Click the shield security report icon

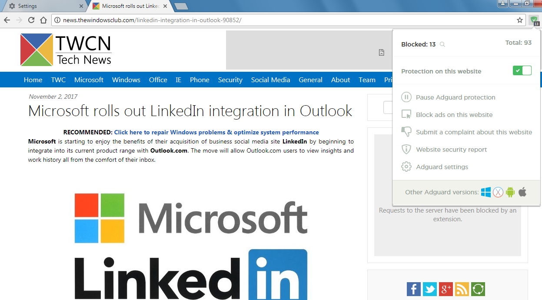[x=406, y=150]
